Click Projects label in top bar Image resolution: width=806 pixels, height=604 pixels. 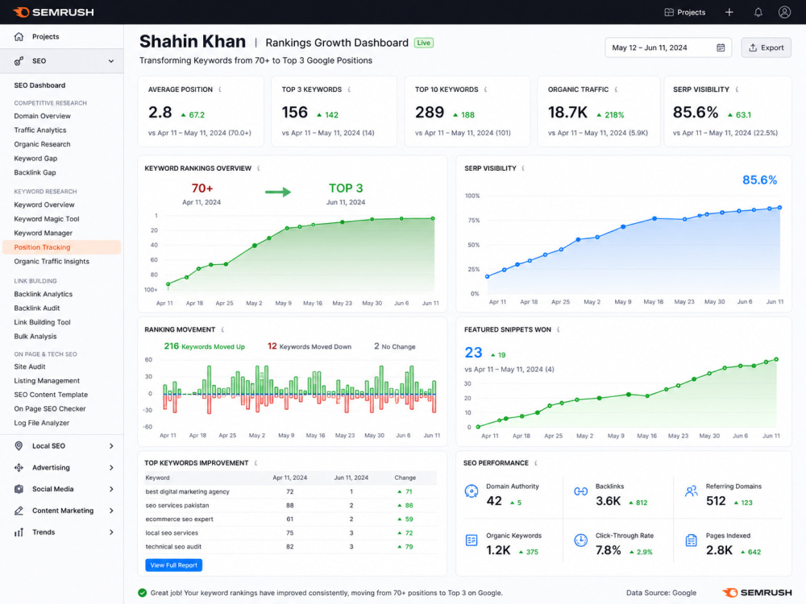click(x=691, y=12)
